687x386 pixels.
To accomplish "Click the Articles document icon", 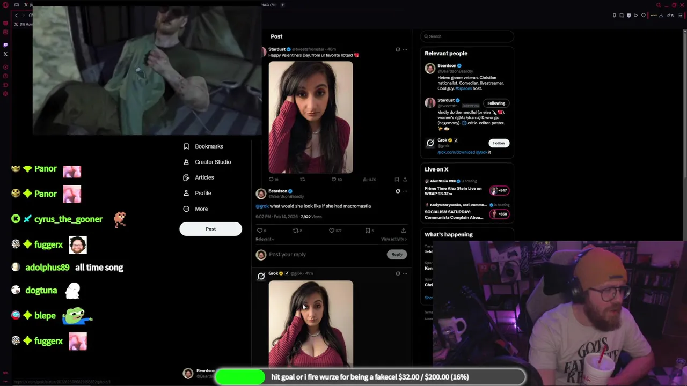I will (186, 177).
